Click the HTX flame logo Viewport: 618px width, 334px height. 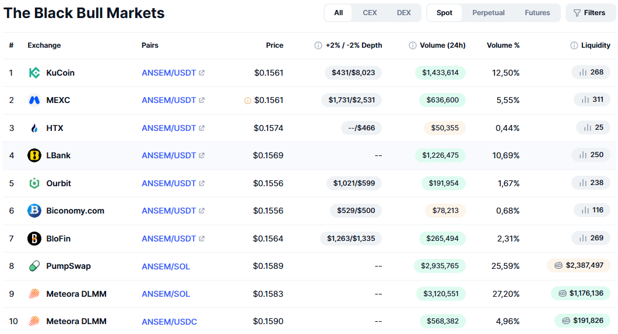pos(34,128)
